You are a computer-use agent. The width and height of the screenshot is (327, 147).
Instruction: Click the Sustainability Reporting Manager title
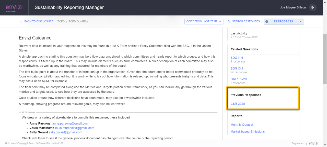(x=69, y=7)
